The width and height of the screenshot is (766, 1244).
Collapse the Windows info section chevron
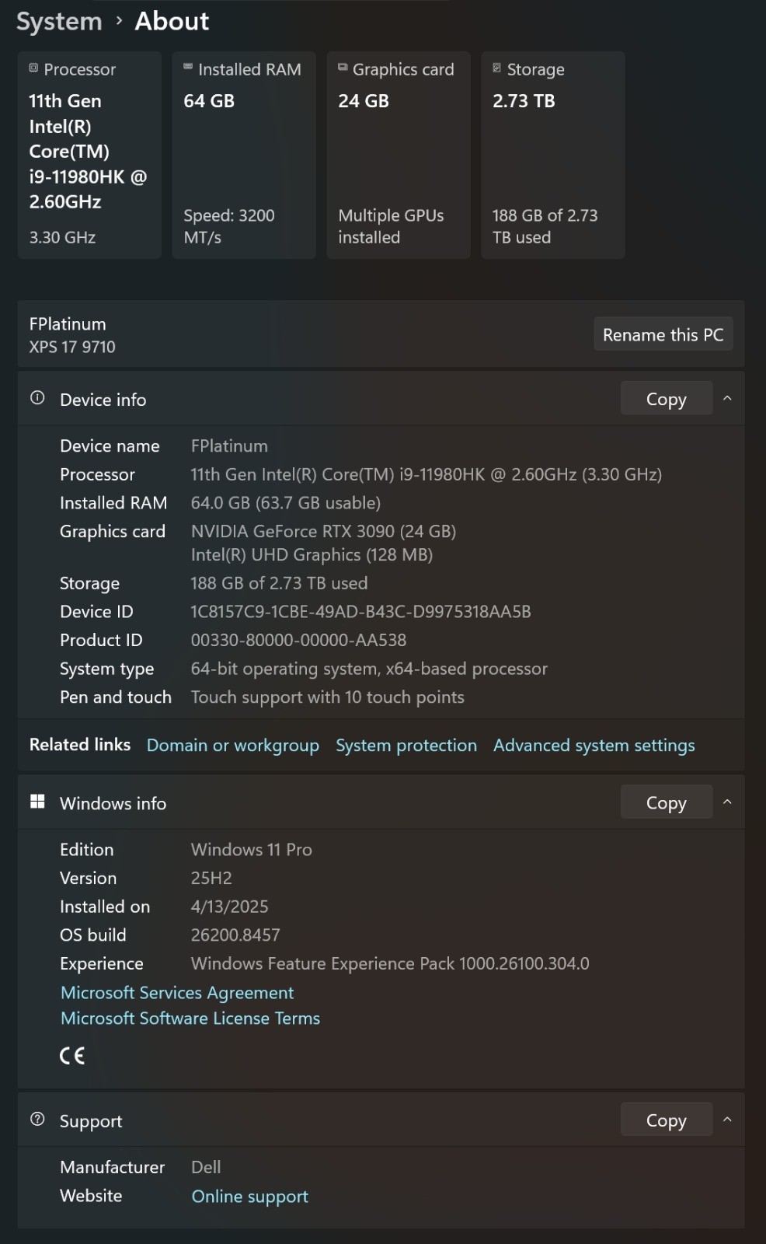click(727, 802)
